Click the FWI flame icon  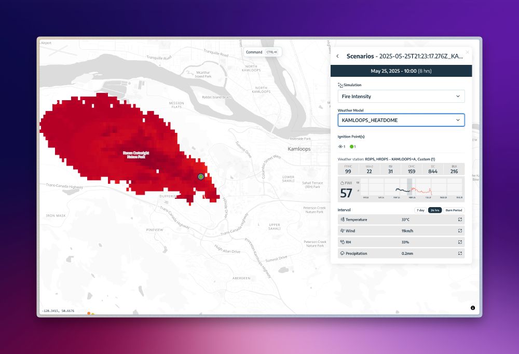coord(342,183)
